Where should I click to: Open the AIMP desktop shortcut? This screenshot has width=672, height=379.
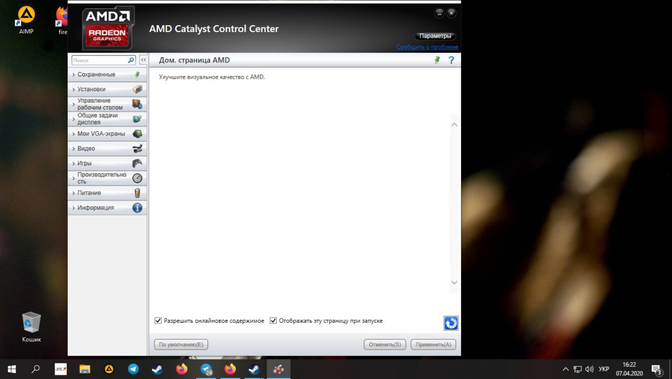(x=26, y=20)
